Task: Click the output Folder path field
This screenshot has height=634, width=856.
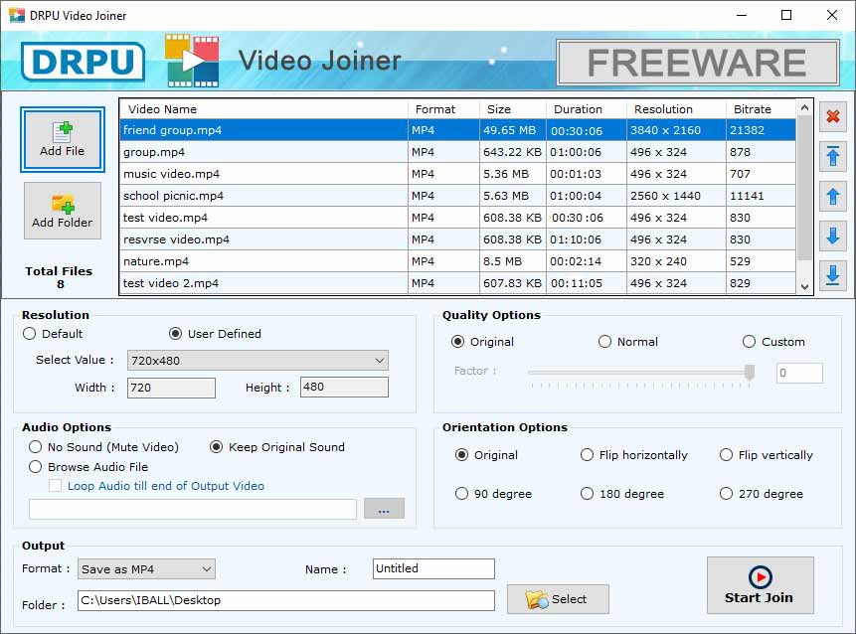Action: coord(286,600)
